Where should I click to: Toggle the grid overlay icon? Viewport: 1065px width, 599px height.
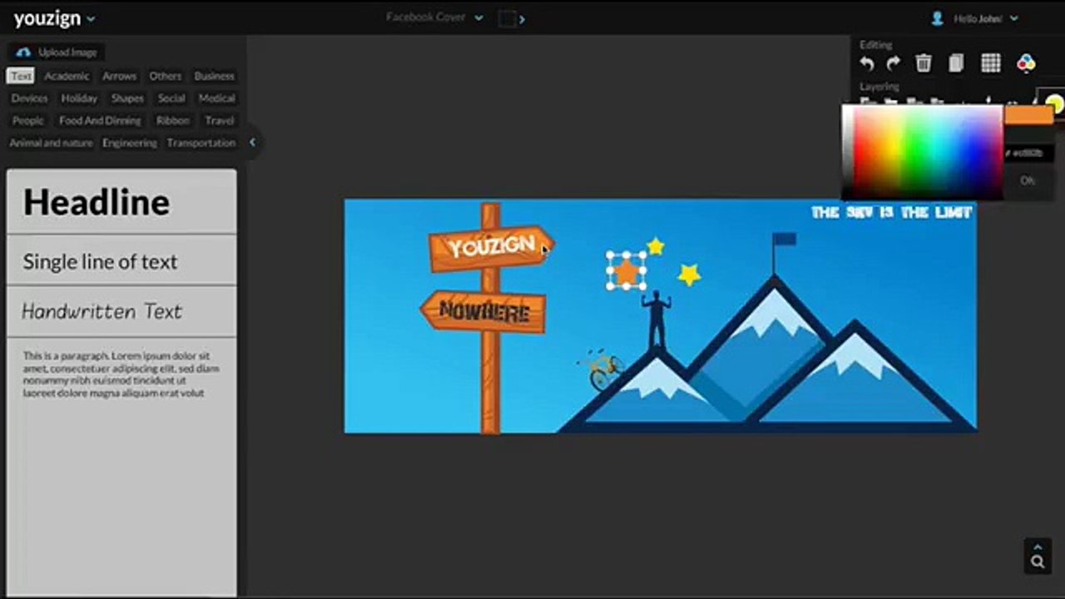point(990,63)
